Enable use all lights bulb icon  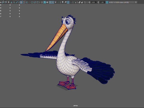click(55, 2)
